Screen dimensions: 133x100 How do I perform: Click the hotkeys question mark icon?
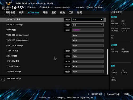130,94
